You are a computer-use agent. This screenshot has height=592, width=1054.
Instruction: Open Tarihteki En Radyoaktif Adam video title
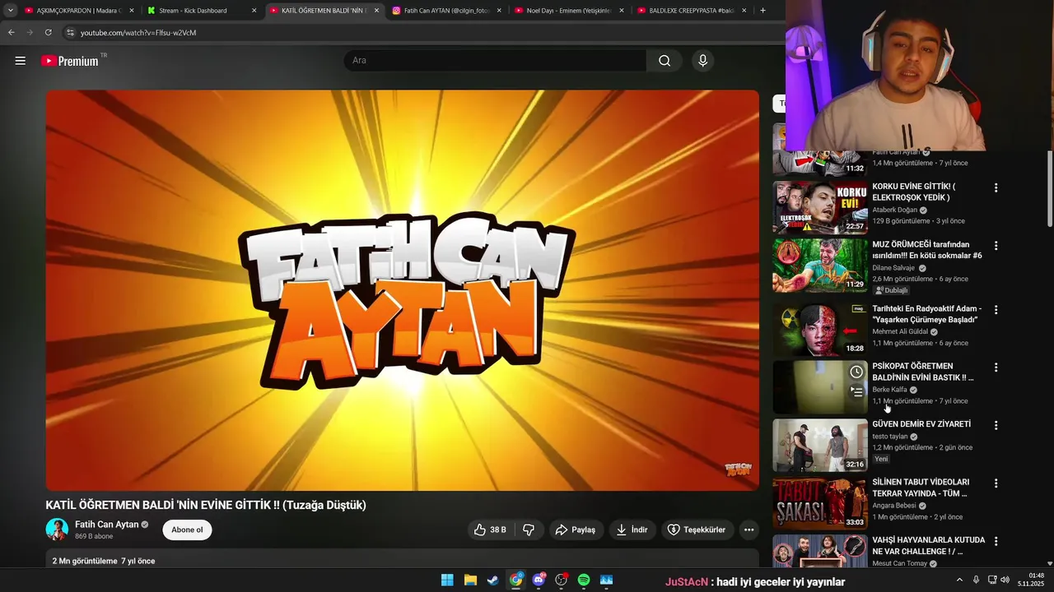click(926, 314)
